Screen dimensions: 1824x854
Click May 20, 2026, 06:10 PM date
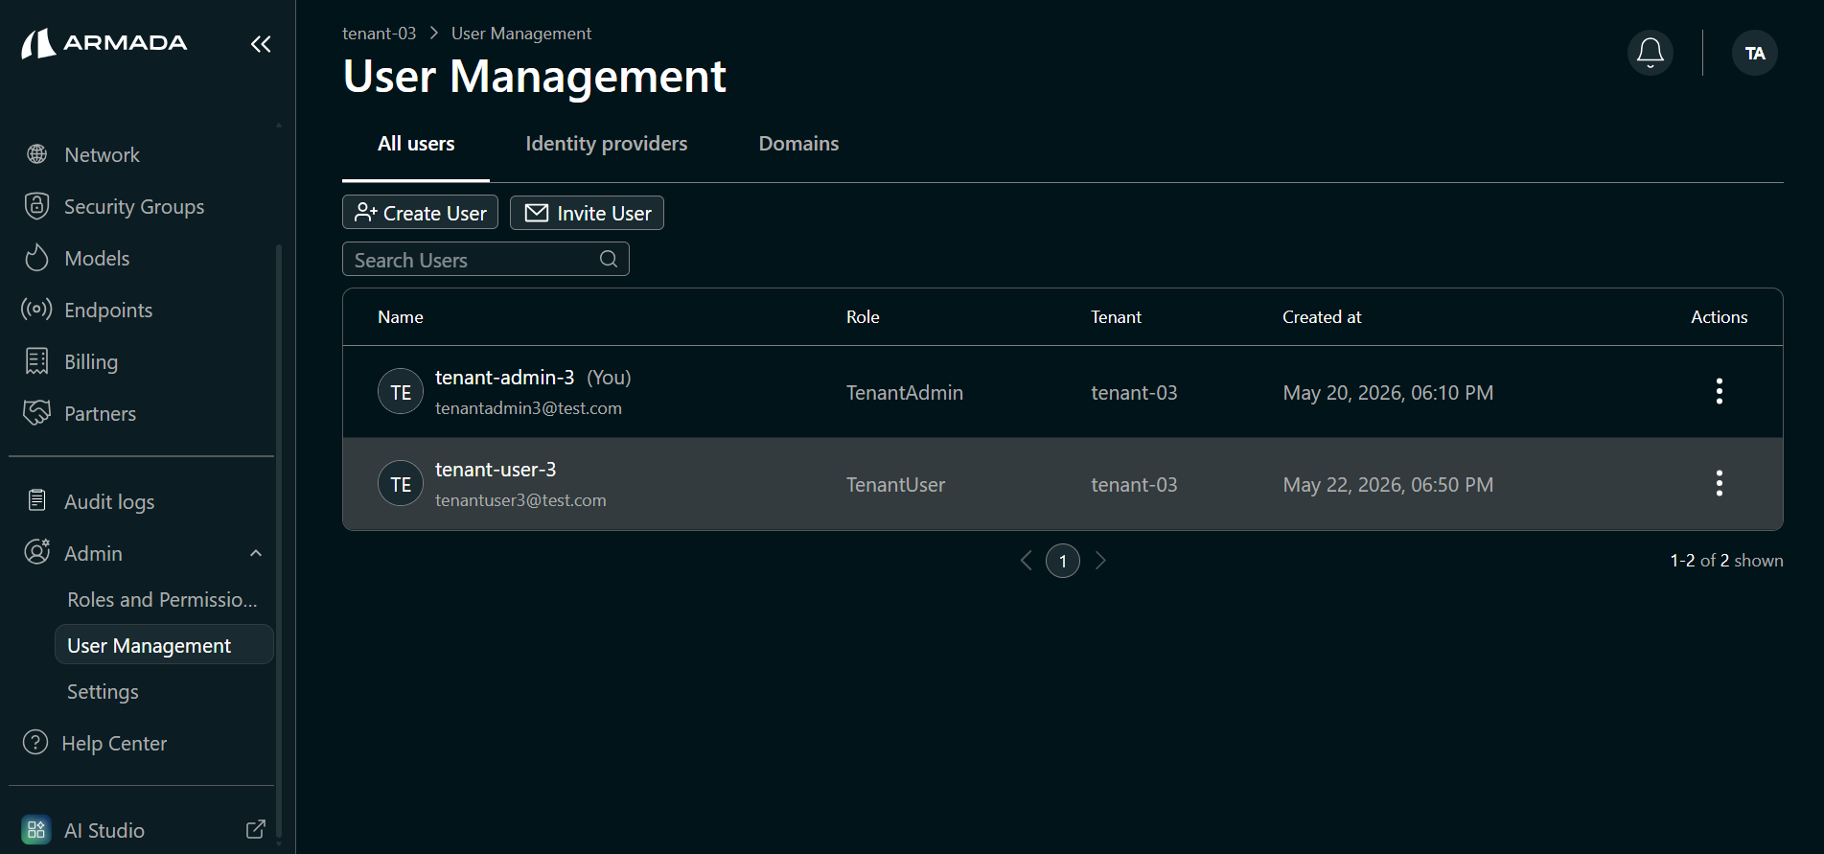pyautogui.click(x=1388, y=393)
